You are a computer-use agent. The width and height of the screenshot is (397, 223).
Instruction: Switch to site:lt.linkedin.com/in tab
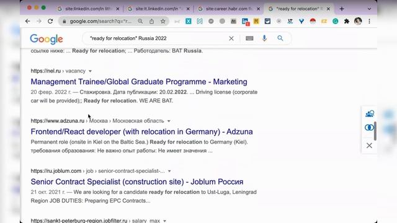point(158,9)
